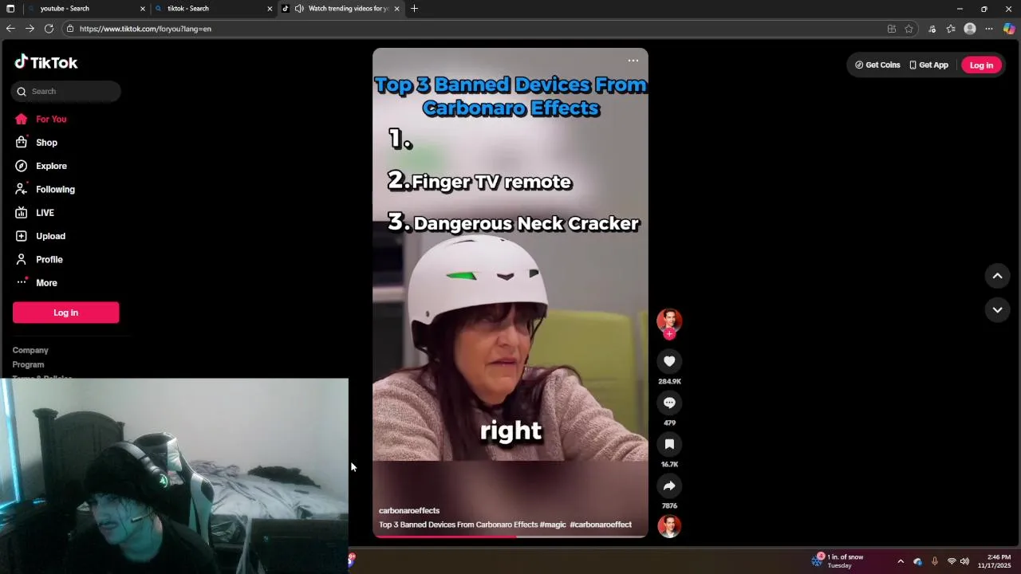Reload the page

49,29
